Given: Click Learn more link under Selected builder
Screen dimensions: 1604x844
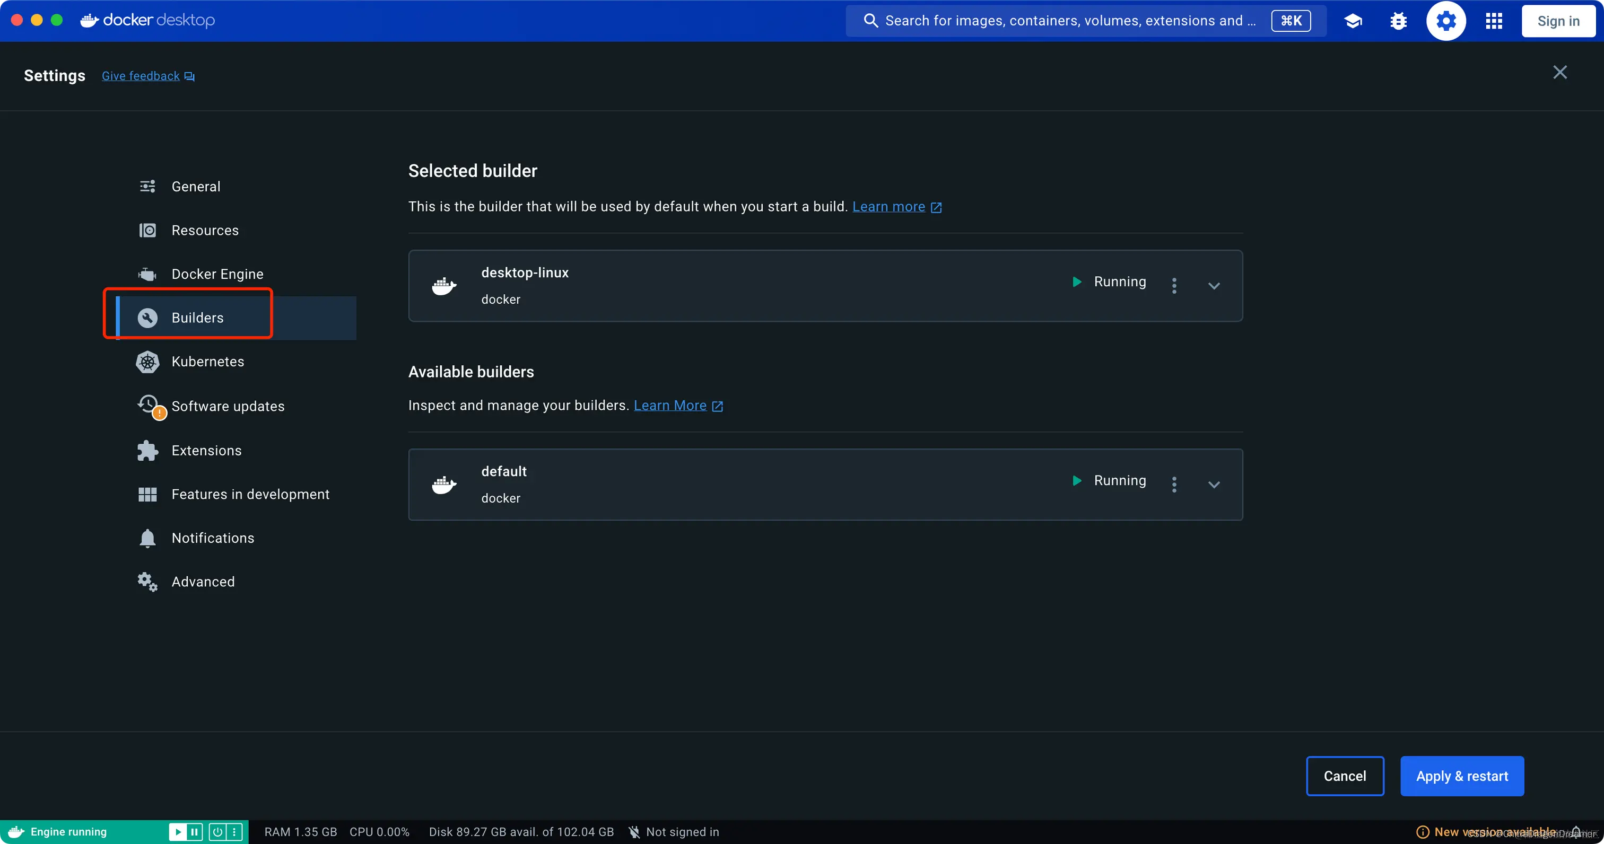Looking at the screenshot, I should (888, 207).
